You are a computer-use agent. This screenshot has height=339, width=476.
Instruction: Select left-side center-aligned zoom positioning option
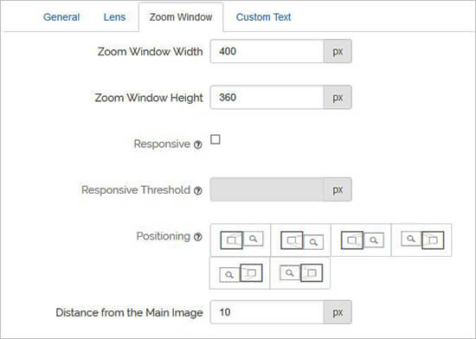[300, 273]
